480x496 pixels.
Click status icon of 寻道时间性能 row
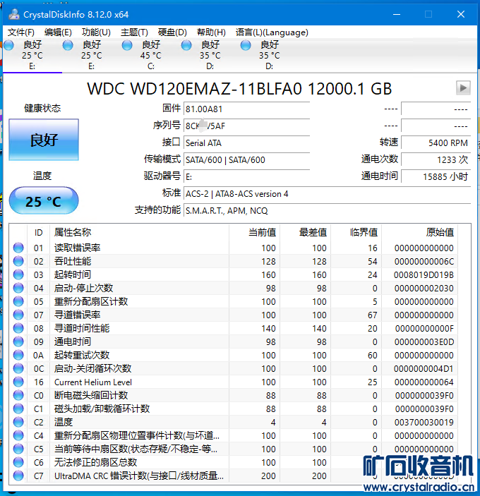coord(18,328)
